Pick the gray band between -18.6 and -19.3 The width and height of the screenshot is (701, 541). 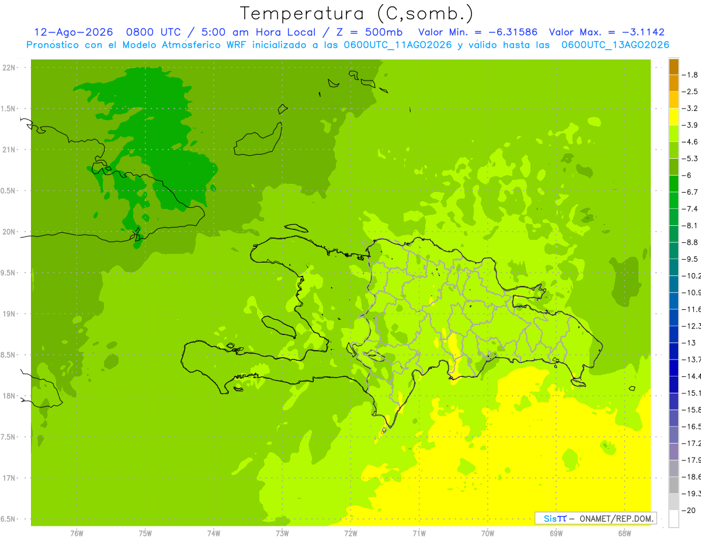click(x=674, y=485)
